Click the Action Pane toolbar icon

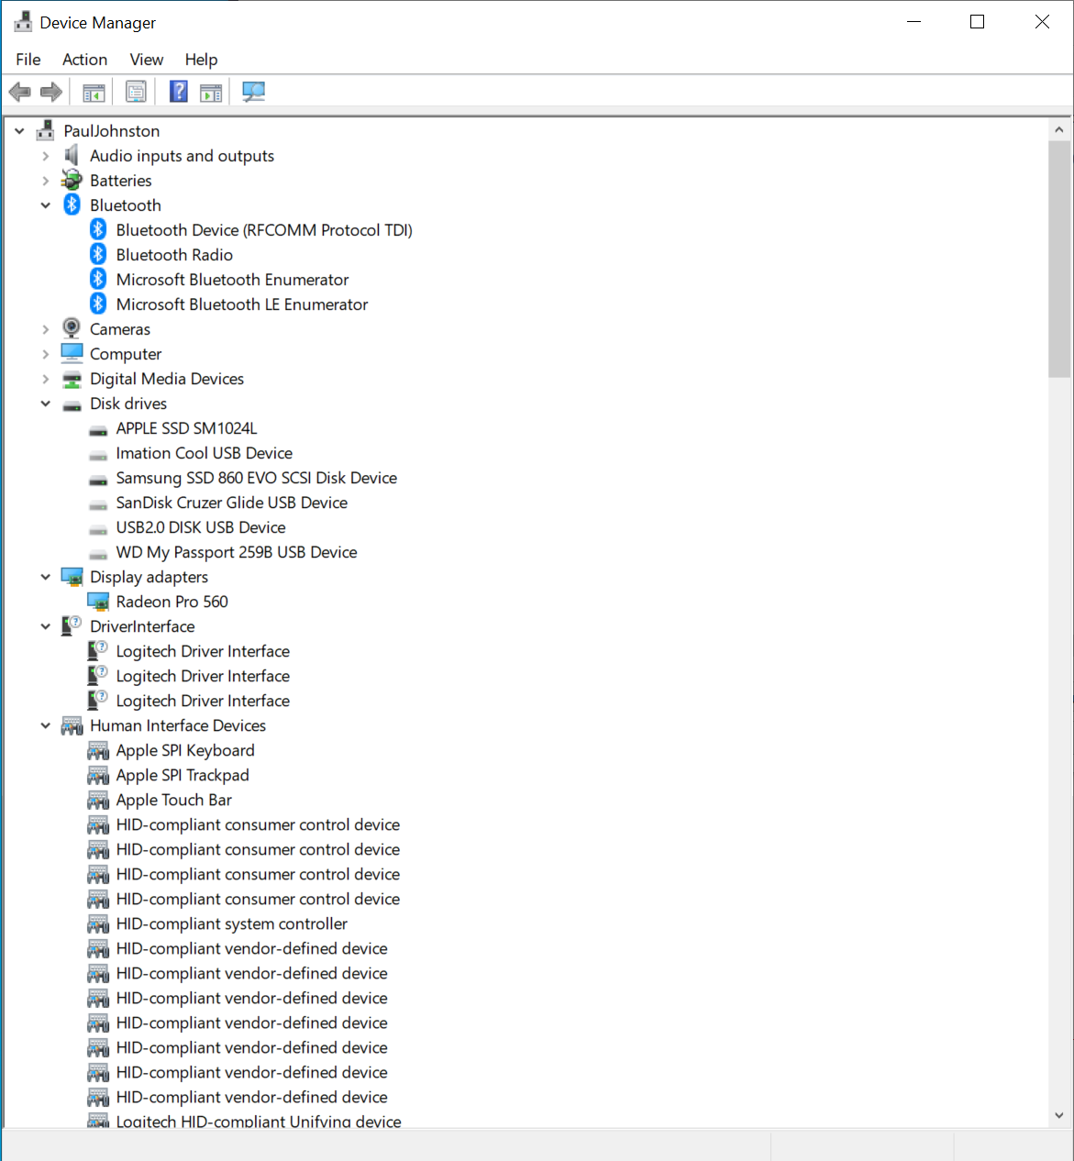pyautogui.click(x=211, y=92)
